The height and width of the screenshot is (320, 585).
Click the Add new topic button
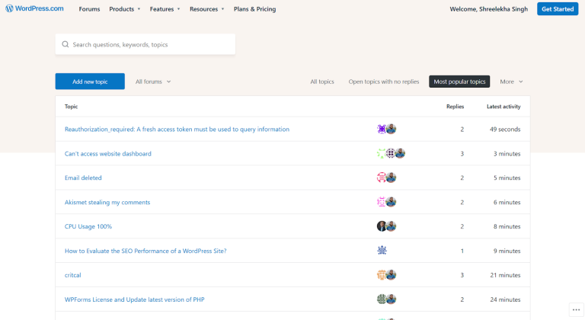click(x=90, y=82)
